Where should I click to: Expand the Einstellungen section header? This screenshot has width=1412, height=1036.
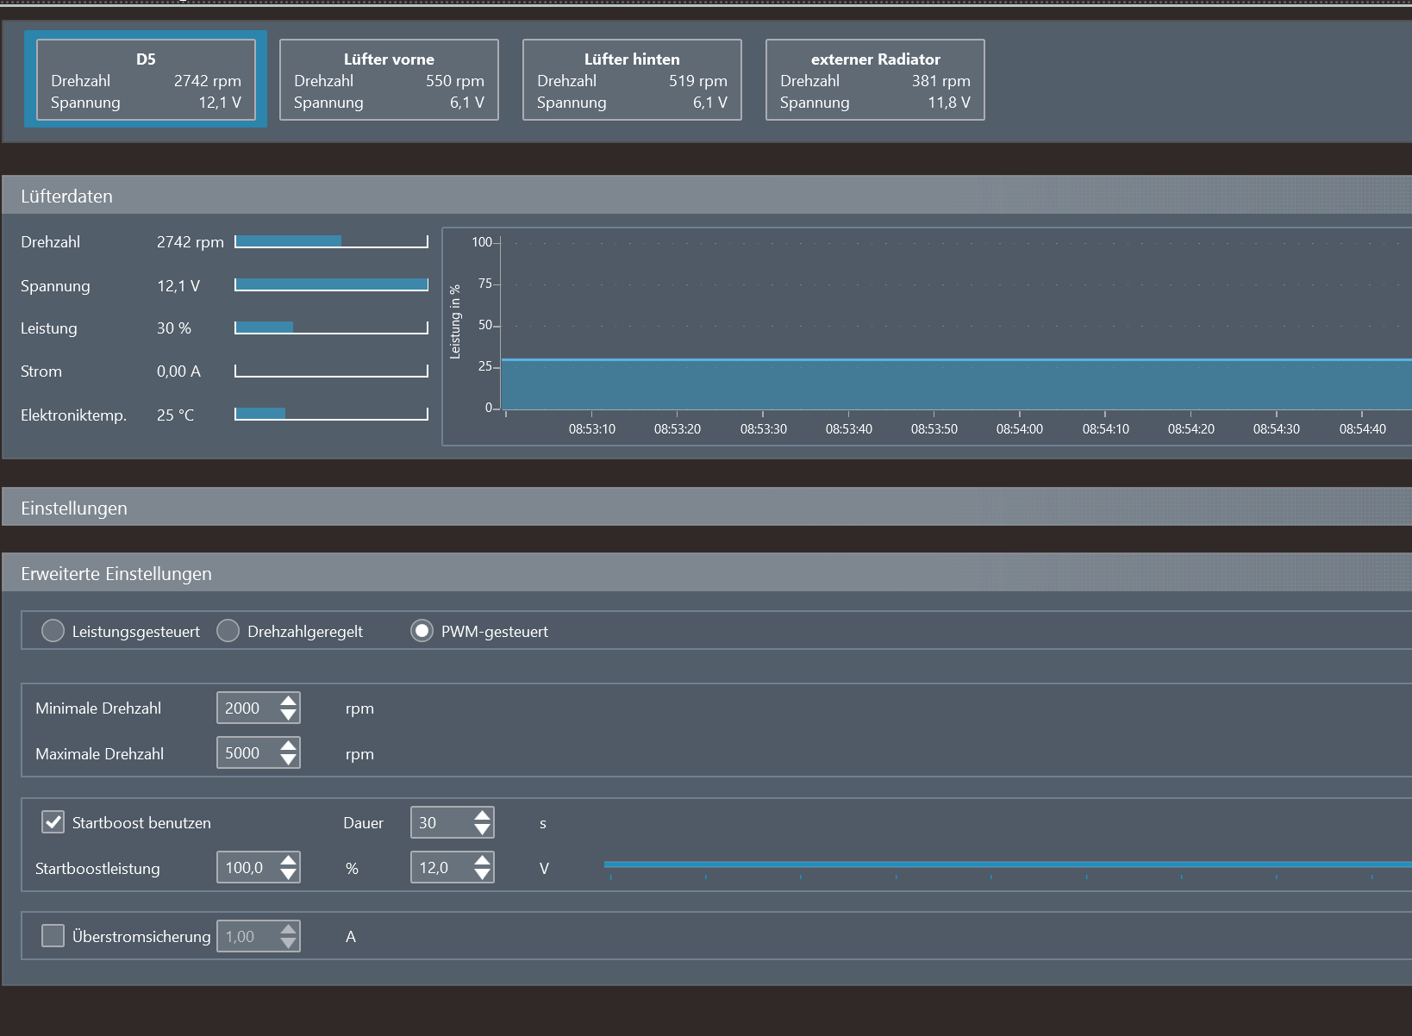(74, 508)
